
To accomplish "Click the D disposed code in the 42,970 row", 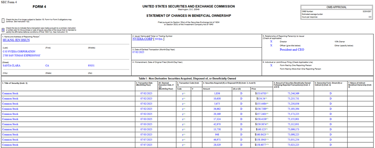I will pyautogui.click(x=241, y=124).
